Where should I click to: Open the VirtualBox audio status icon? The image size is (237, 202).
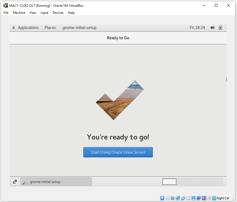pyautogui.click(x=173, y=198)
